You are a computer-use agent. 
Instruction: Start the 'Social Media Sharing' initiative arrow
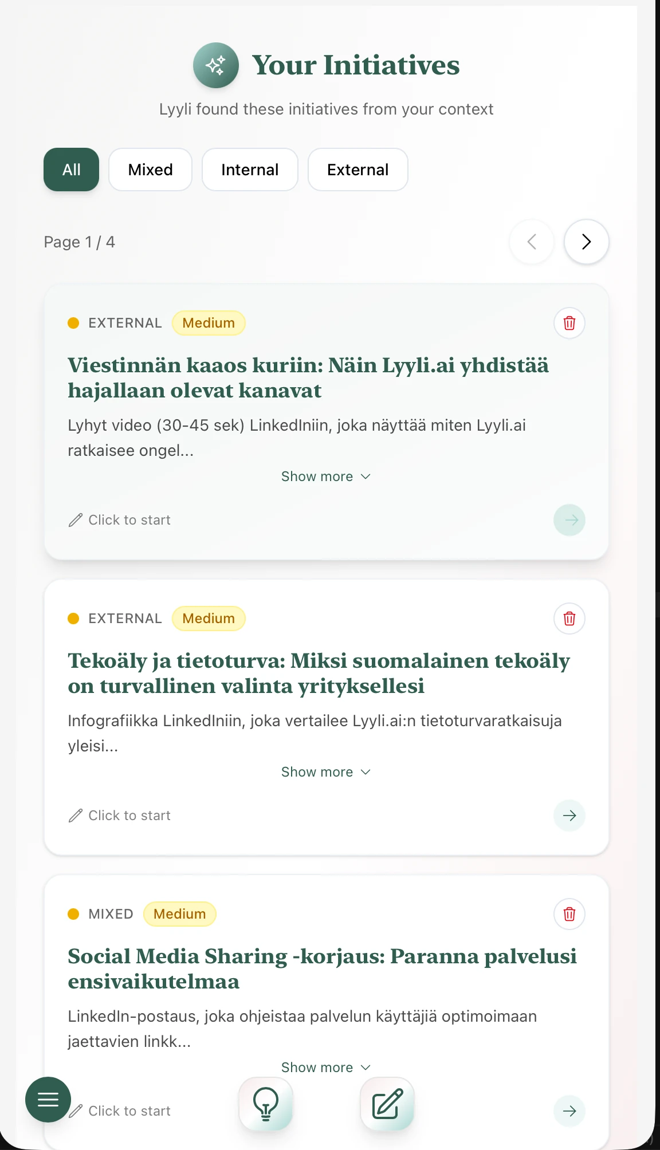coord(569,1110)
